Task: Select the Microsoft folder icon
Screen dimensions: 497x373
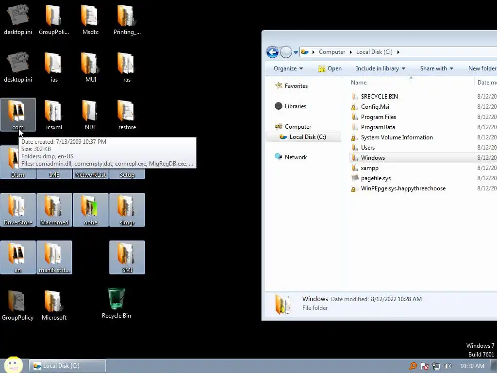Action: tap(54, 305)
